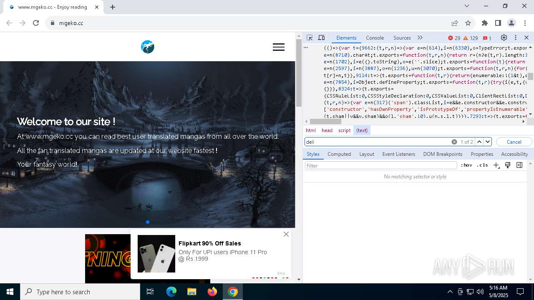This screenshot has height=300, width=534.
Task: Click the styles Filter input
Action: 381,165
